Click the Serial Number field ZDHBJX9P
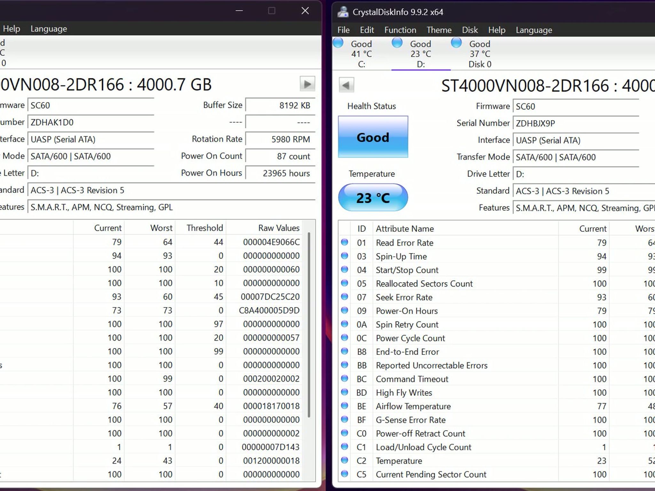Screen dimensions: 655x491 tap(576, 123)
